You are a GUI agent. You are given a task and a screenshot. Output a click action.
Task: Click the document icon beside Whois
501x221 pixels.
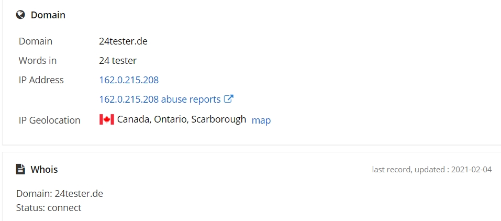[20, 169]
